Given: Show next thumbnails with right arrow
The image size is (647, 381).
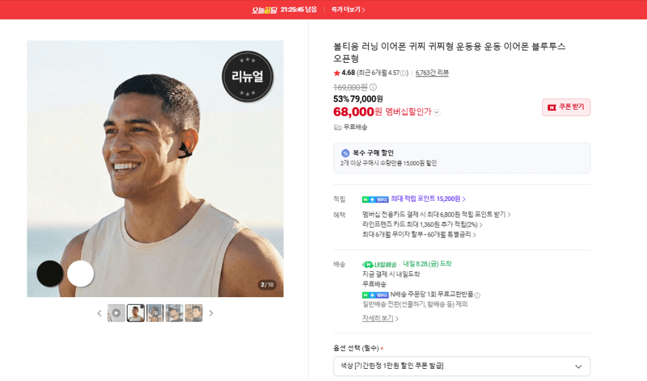Looking at the screenshot, I should (x=211, y=313).
